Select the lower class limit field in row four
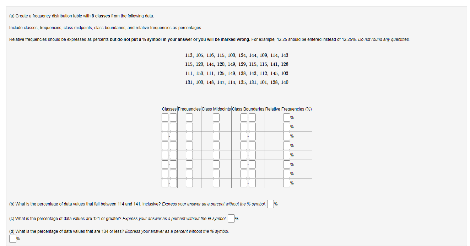This screenshot has height=246, width=470. [164, 145]
